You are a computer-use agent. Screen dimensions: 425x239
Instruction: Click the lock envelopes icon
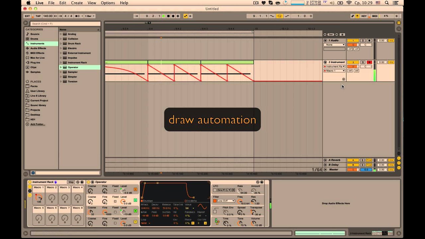tap(342, 35)
